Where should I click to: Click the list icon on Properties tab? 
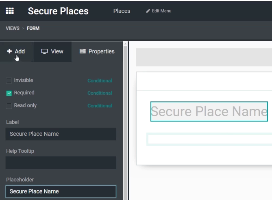(x=83, y=51)
